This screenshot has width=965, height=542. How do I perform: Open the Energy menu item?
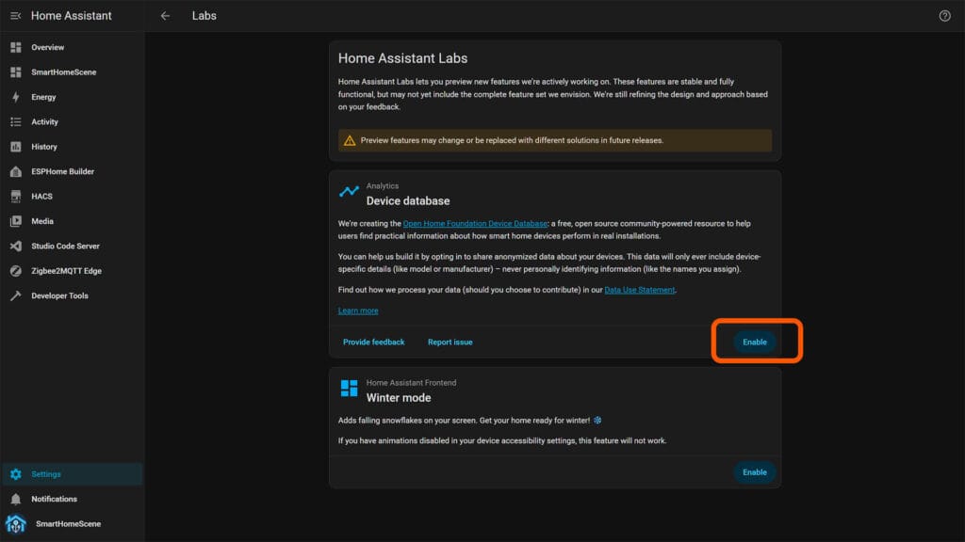coord(72,97)
